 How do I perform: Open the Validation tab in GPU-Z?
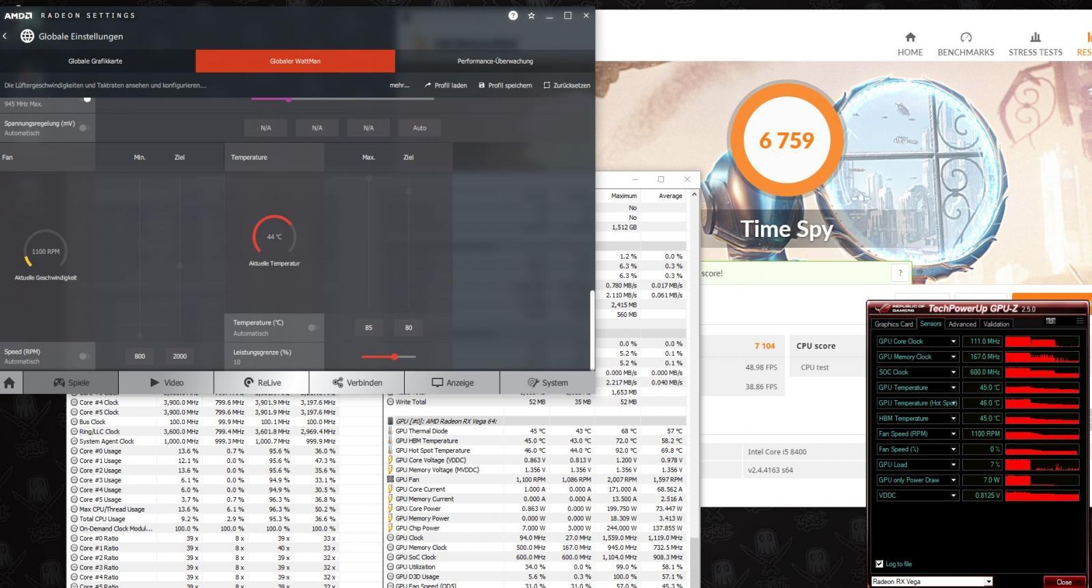click(x=996, y=324)
